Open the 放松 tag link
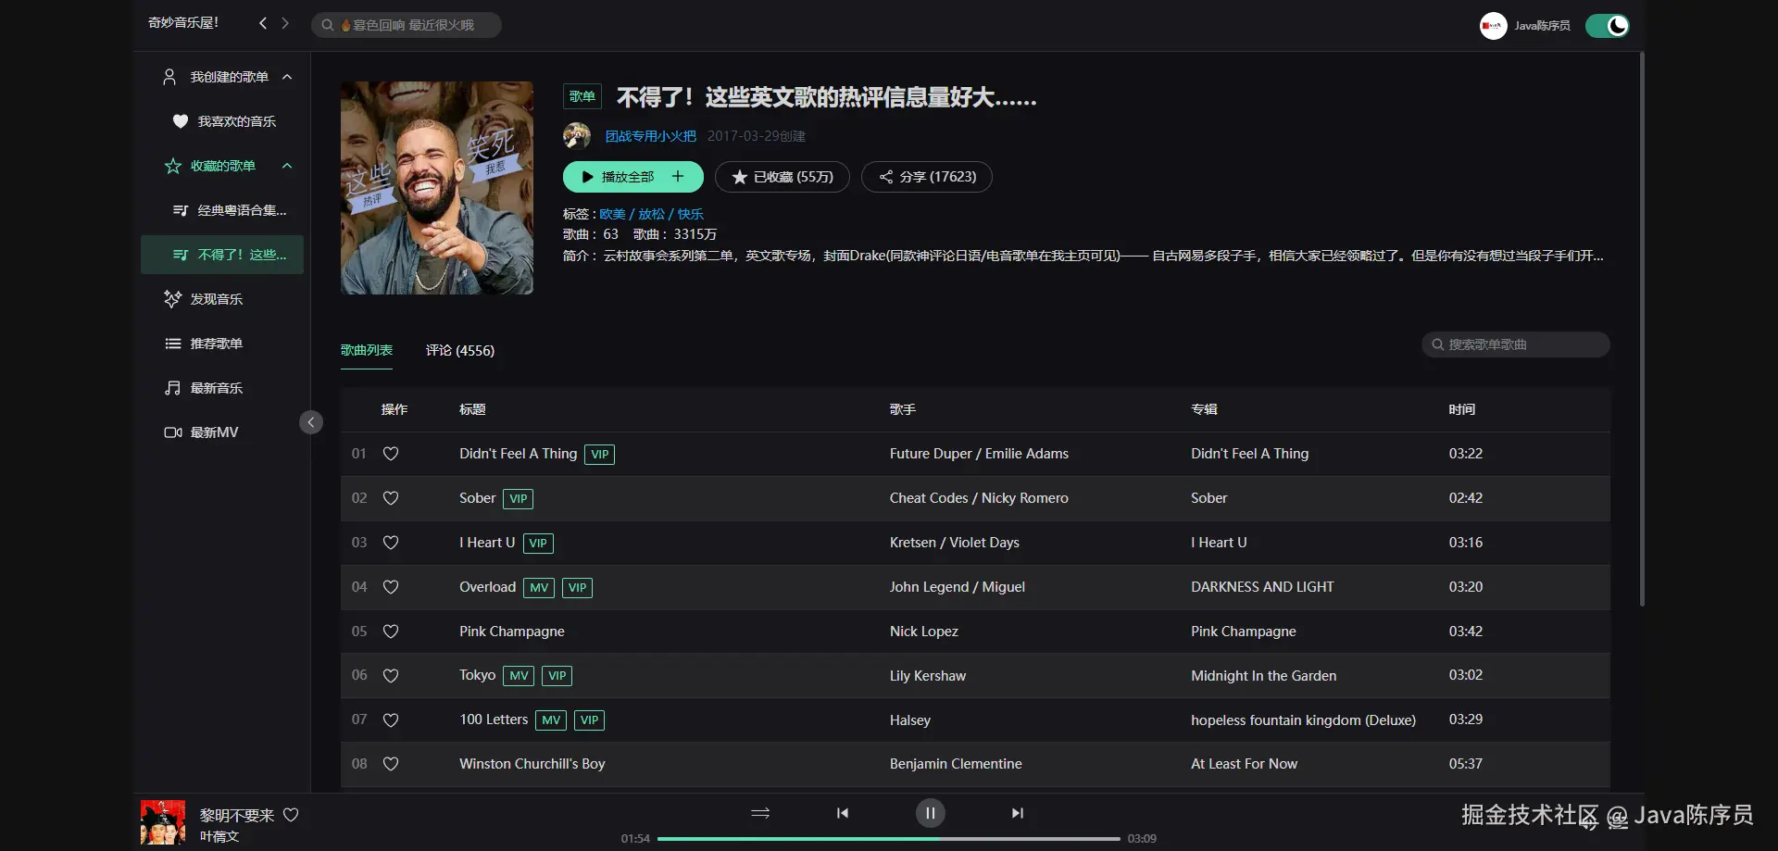Screen dimensions: 1778x851 point(651,214)
